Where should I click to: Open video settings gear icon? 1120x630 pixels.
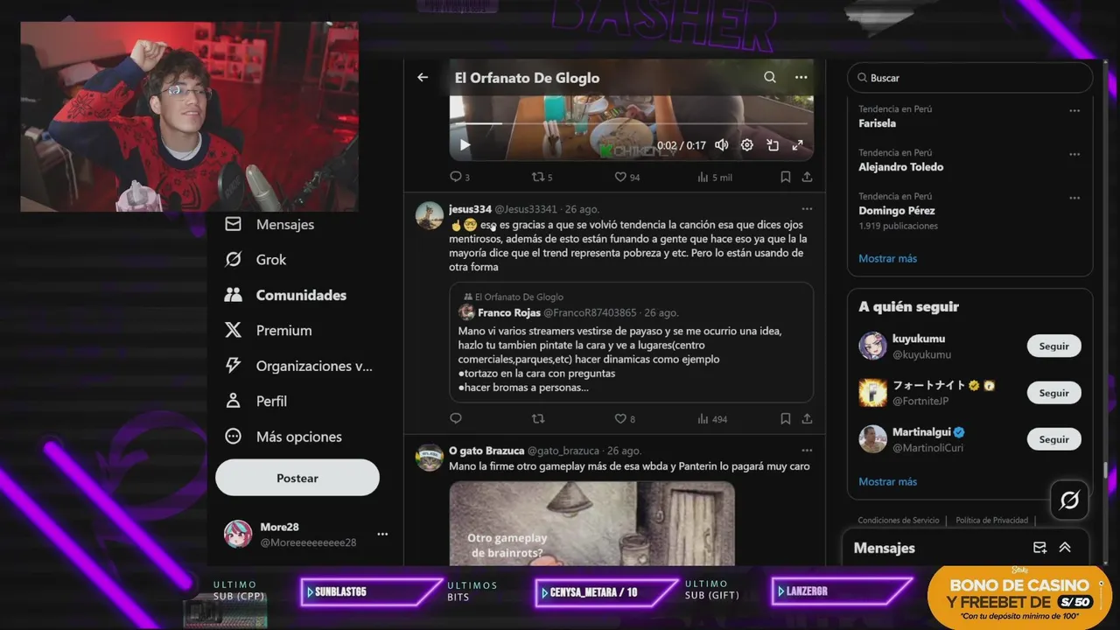(x=747, y=145)
